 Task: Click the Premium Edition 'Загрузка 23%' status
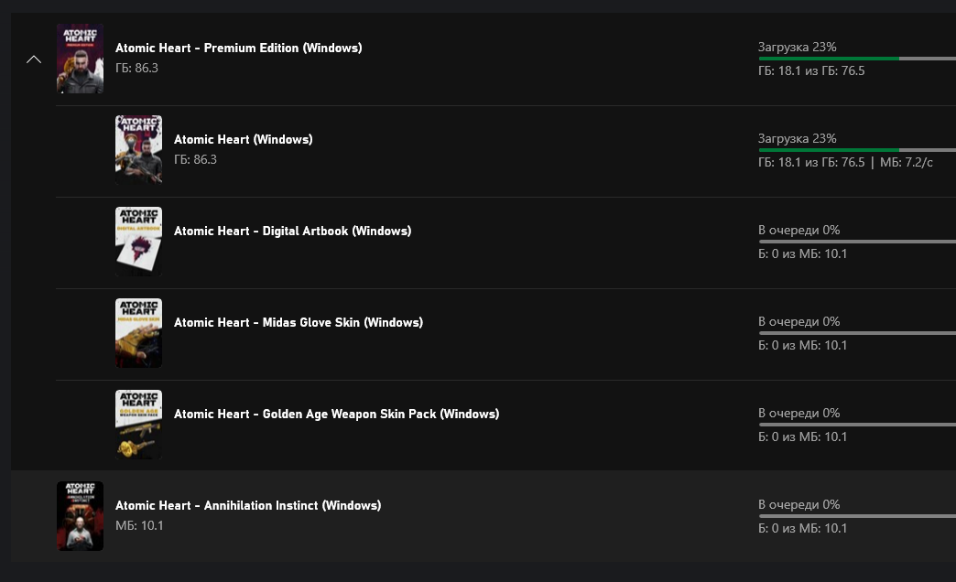[x=797, y=47]
